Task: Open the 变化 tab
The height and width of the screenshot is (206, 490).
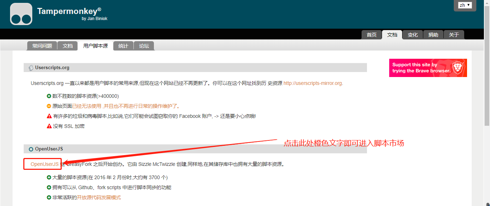Action: pyautogui.click(x=413, y=35)
